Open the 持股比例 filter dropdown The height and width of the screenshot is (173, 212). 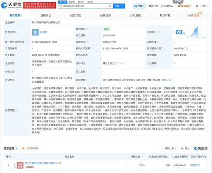coord(169,149)
